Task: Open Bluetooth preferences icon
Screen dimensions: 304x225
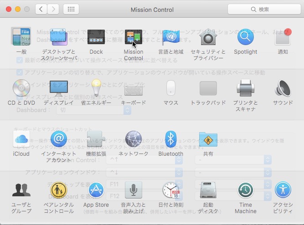Action: tap(170, 139)
